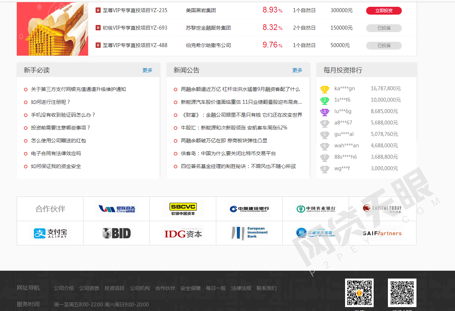Click the ¥ icon beside YZ-693
This screenshot has width=455, height=311.
[98, 27]
